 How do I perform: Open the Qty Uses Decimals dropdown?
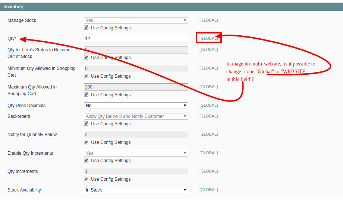coord(136,106)
